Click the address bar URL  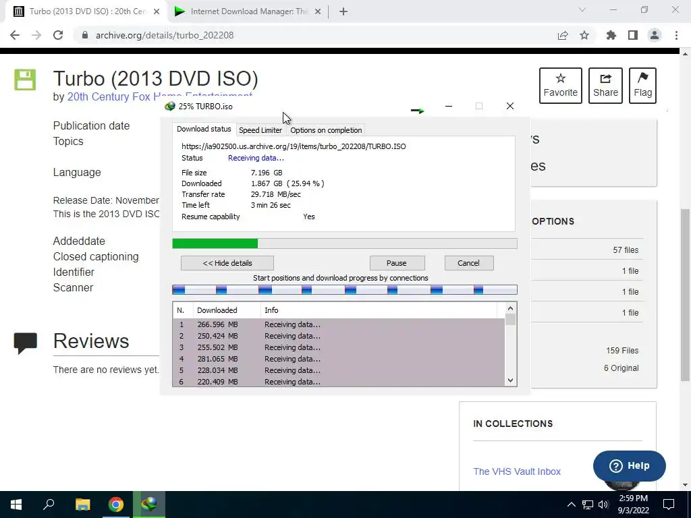pyautogui.click(x=165, y=35)
